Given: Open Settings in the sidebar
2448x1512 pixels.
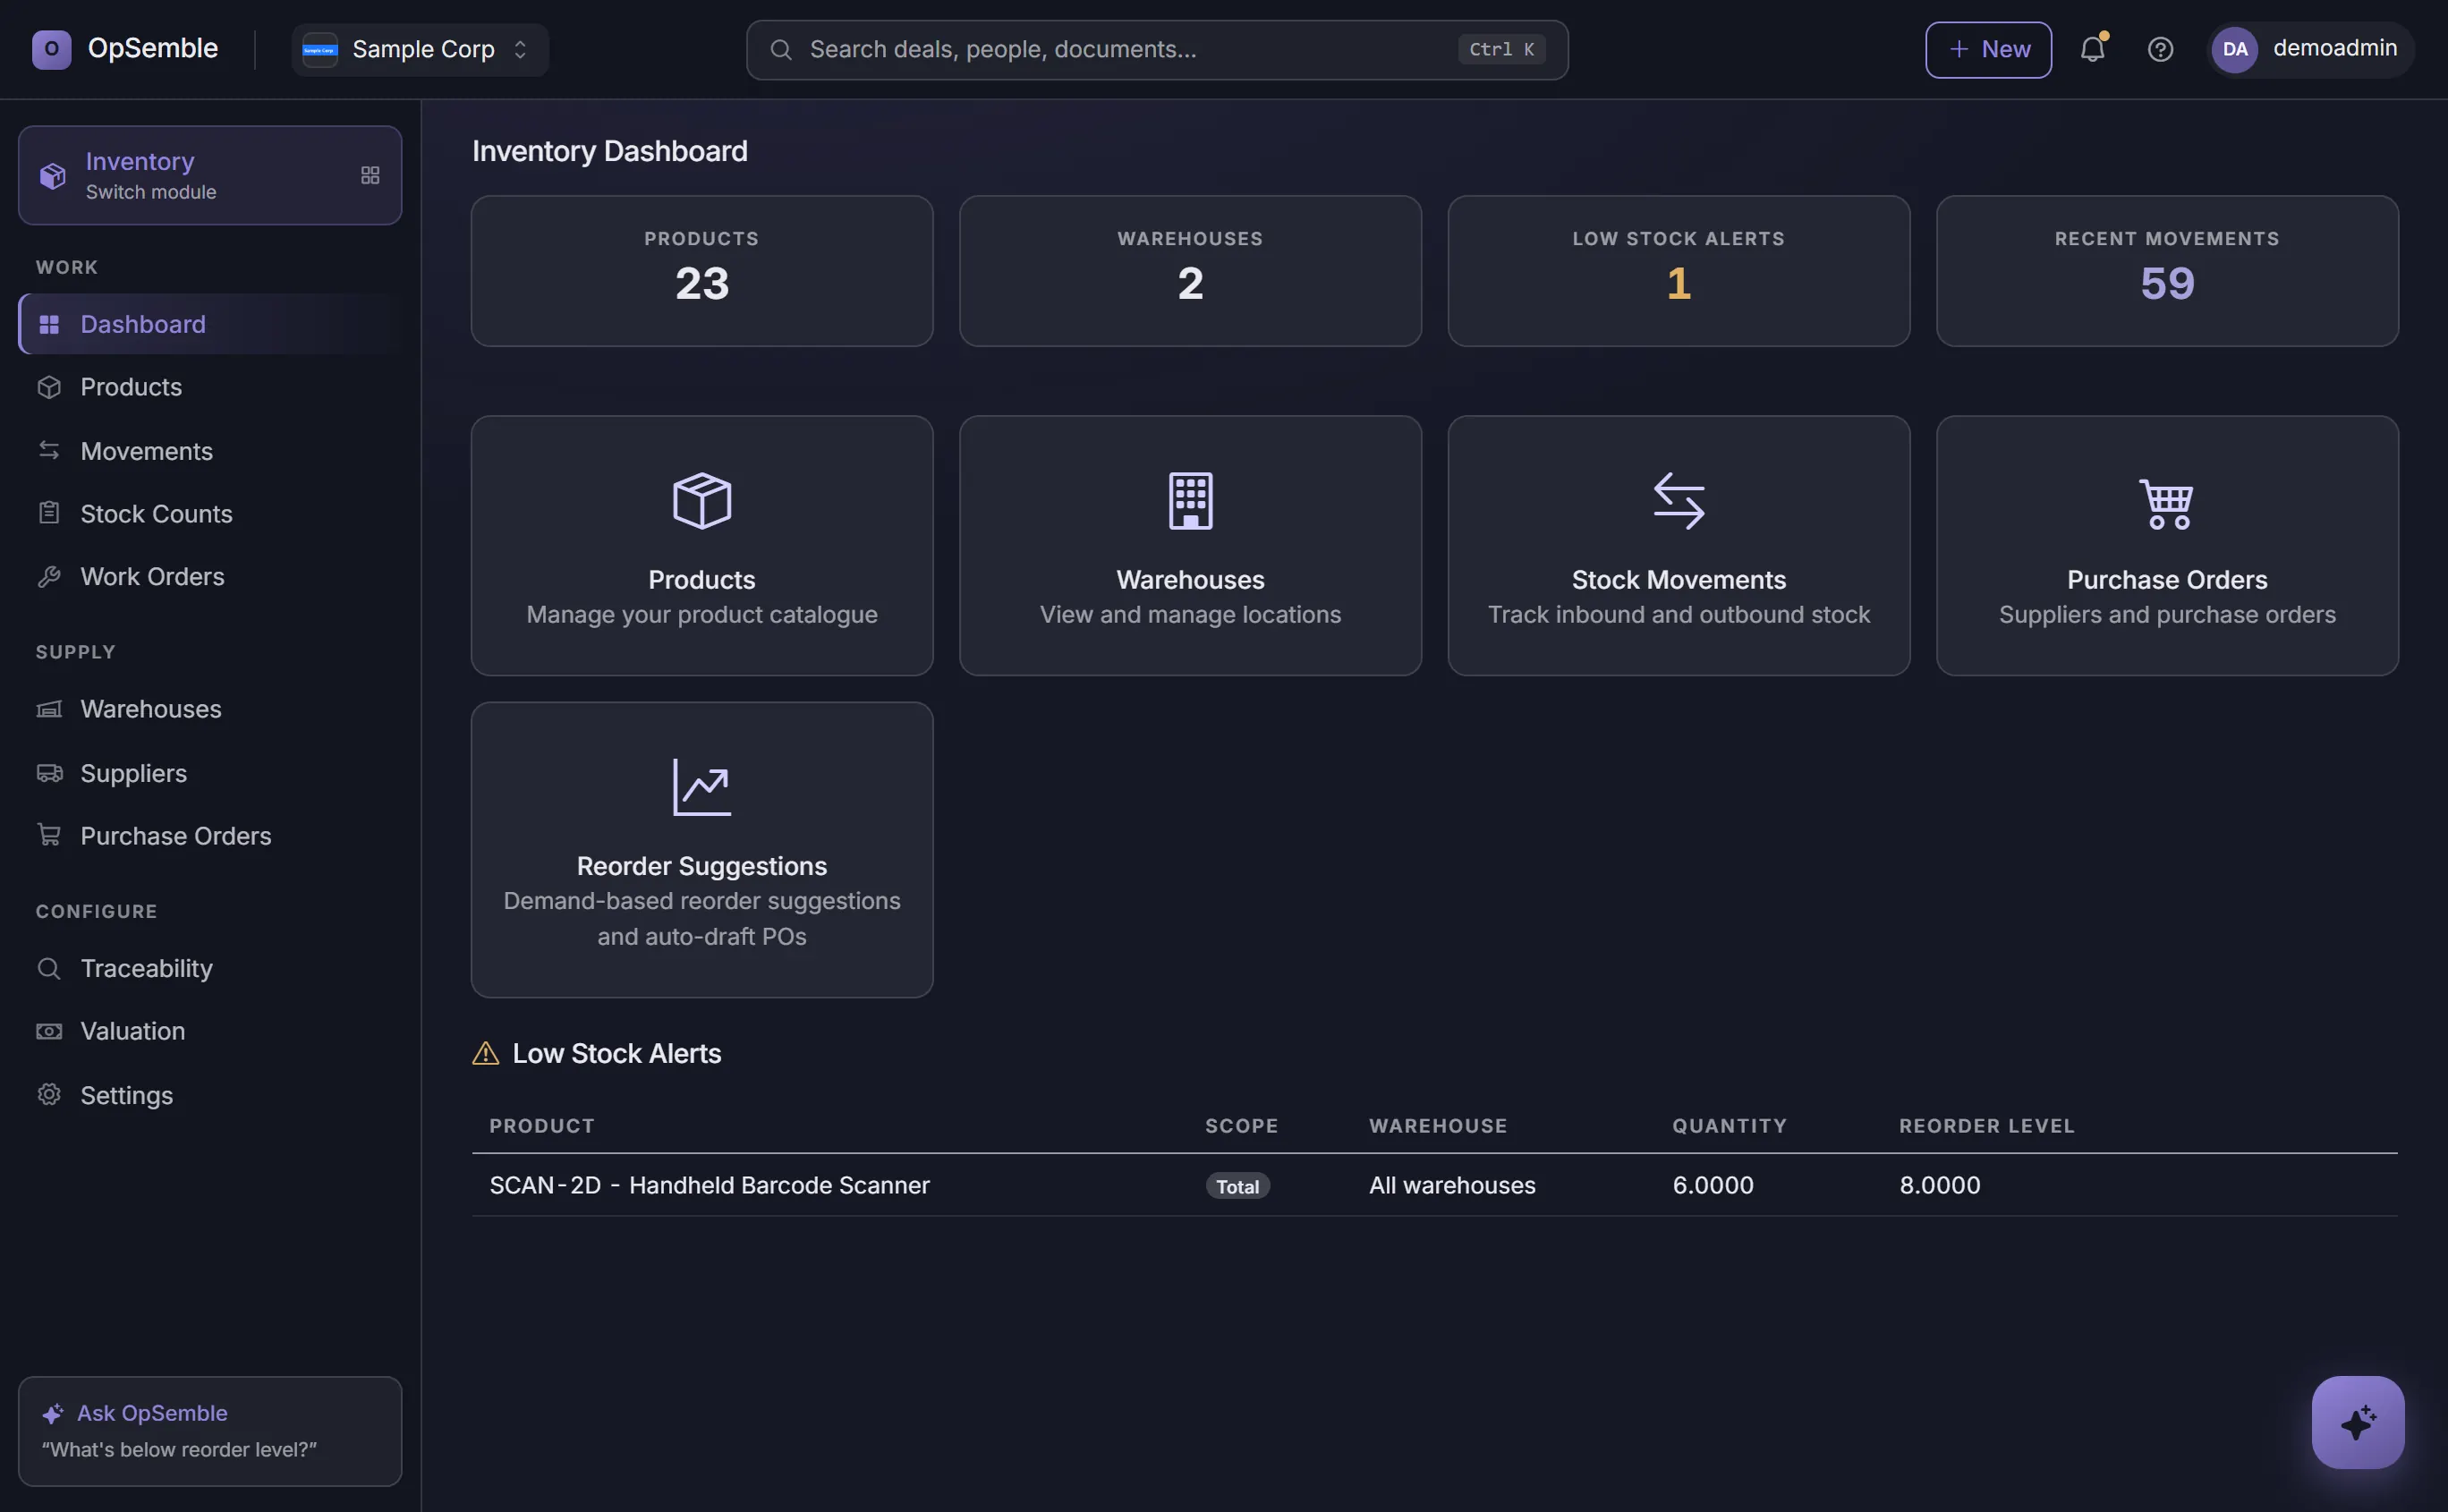Looking at the screenshot, I should 210,1095.
